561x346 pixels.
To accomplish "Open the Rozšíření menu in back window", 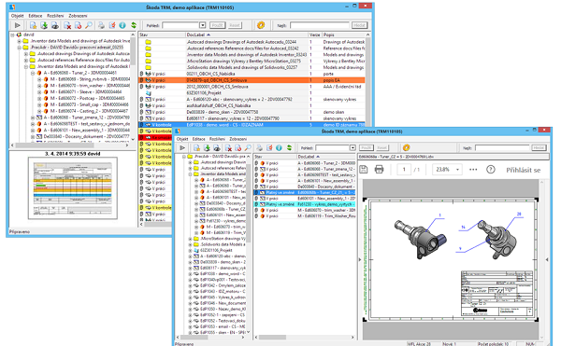I will pos(55,16).
